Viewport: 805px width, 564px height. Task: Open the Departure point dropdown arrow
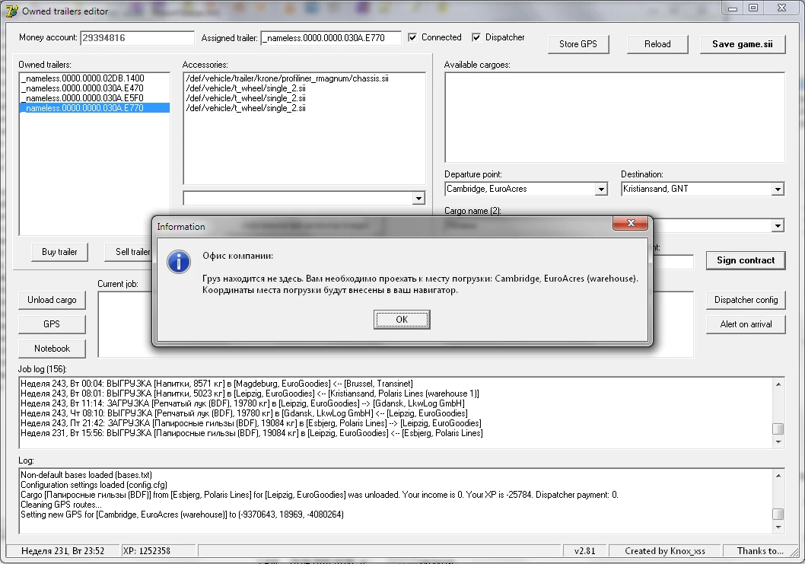coord(601,189)
